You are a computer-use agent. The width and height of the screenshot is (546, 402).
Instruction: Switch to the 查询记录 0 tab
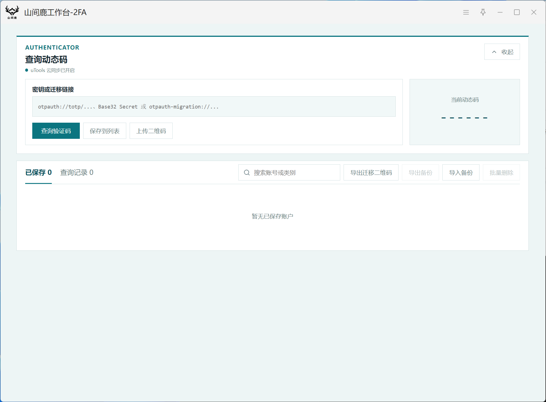77,173
